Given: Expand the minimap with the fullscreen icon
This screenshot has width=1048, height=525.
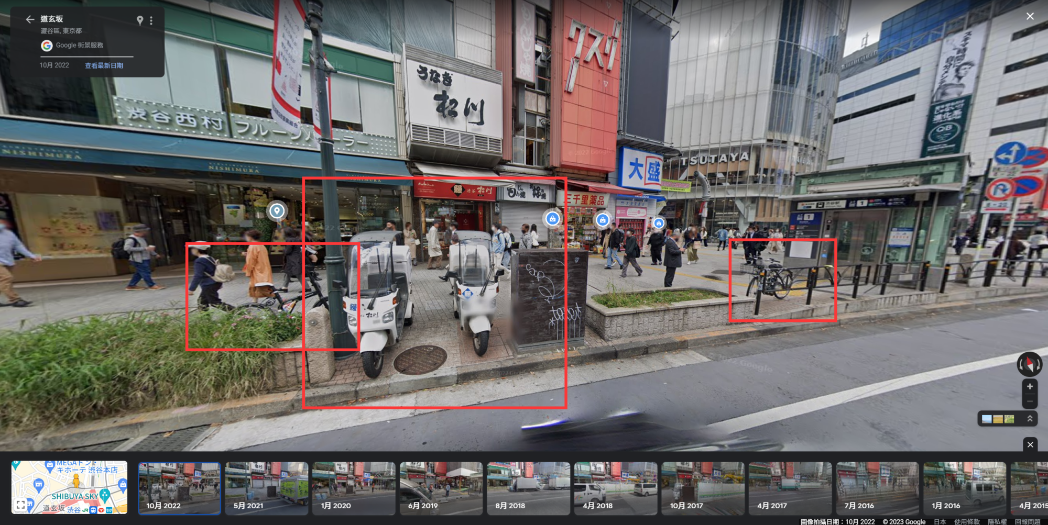Looking at the screenshot, I should [x=20, y=505].
